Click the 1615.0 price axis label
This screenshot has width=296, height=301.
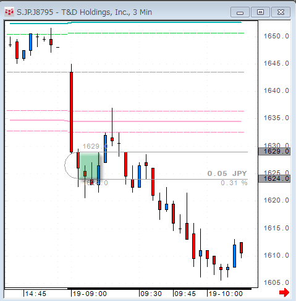pyautogui.click(x=276, y=228)
